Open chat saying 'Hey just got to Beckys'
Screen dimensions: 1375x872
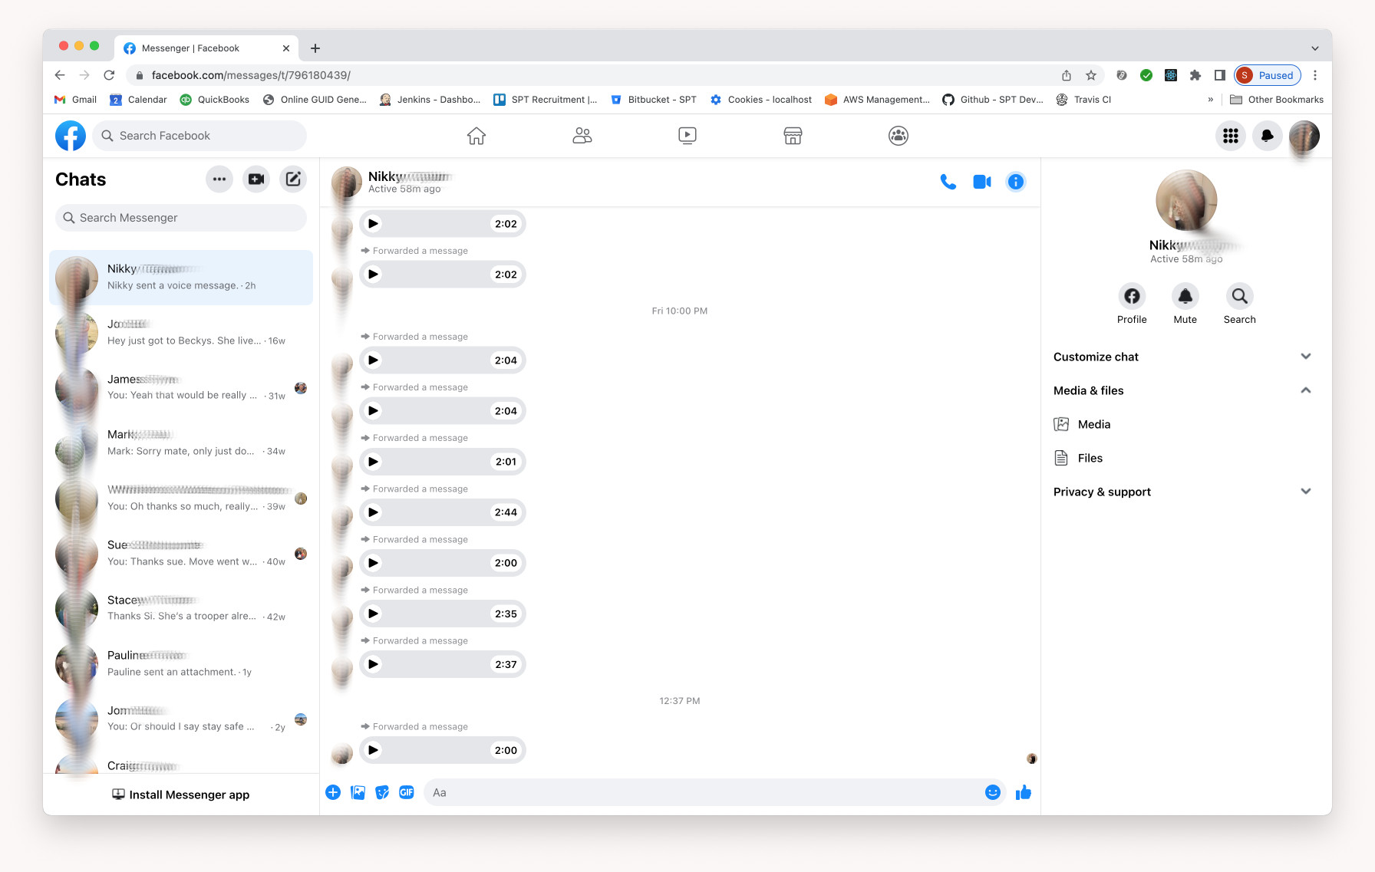coord(181,333)
